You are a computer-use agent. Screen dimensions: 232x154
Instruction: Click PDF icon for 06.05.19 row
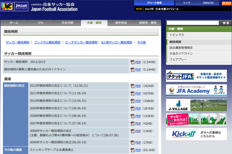132,142
